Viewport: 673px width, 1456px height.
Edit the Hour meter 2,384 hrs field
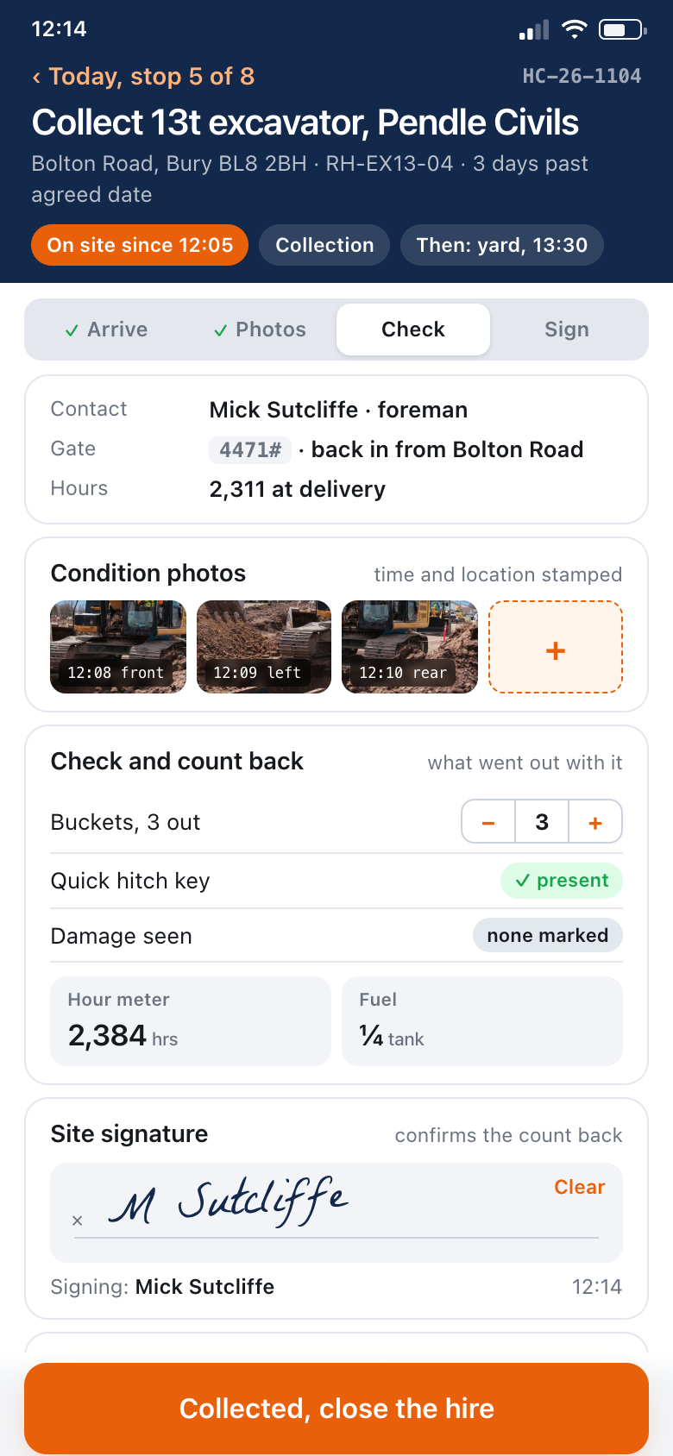pos(191,1021)
